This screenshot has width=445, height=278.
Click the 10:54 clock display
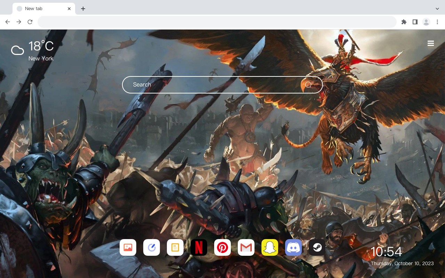(x=386, y=252)
